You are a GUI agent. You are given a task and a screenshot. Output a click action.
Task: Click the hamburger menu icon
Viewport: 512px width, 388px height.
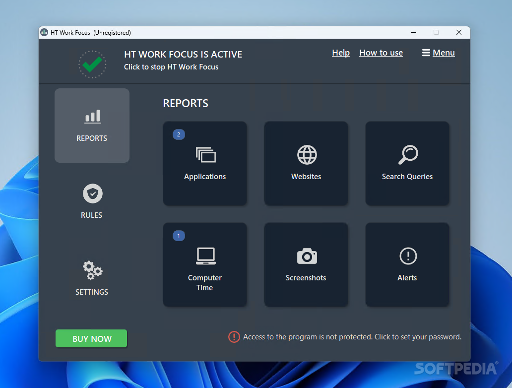coord(426,53)
